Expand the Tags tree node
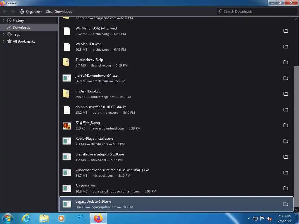 click(4, 34)
